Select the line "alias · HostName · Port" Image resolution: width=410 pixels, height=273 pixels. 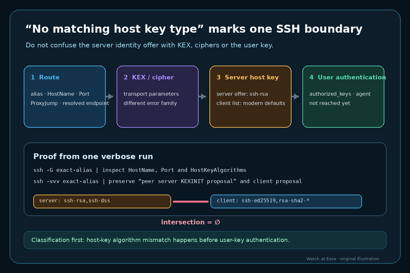pyautogui.click(x=60, y=94)
